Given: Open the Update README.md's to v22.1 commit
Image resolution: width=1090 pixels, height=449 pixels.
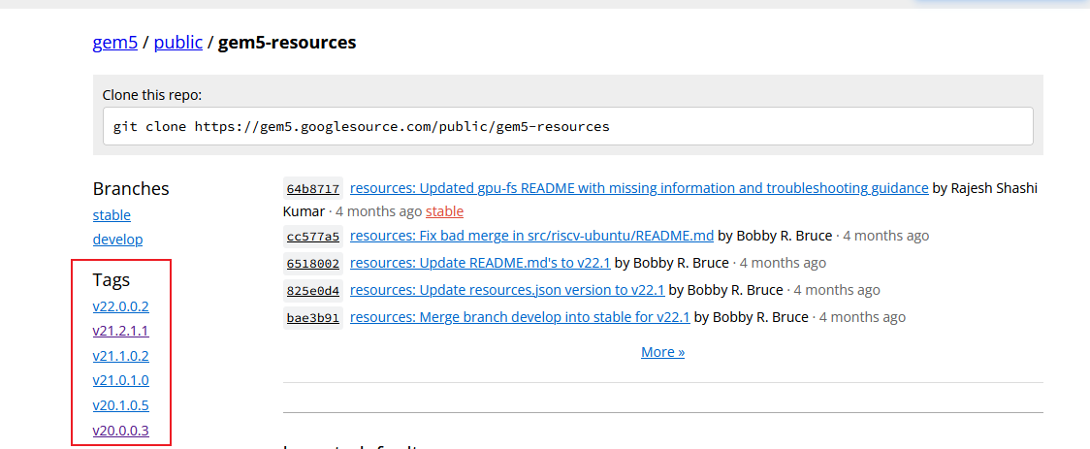Looking at the screenshot, I should (x=480, y=263).
